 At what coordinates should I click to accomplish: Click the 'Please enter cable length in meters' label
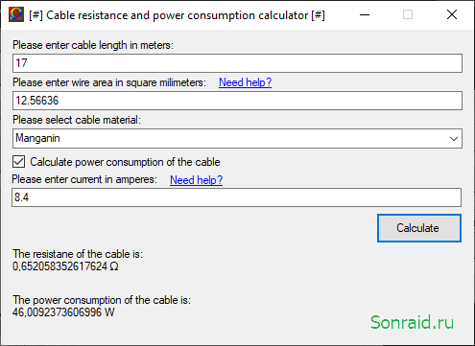[93, 45]
